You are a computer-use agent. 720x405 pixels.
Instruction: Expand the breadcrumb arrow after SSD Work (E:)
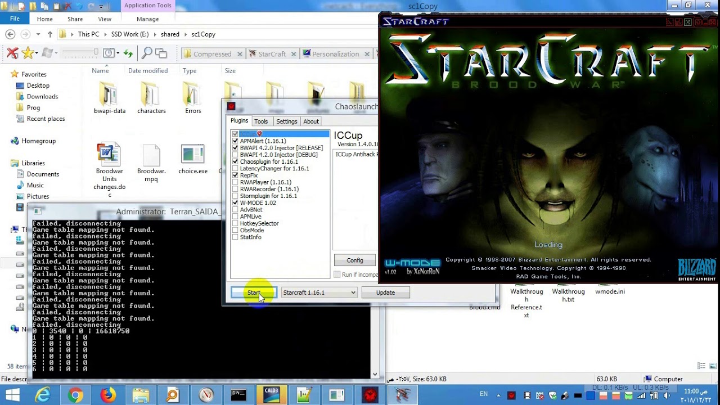point(155,34)
